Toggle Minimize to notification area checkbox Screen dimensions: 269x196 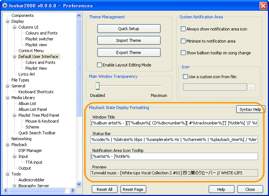183,41
